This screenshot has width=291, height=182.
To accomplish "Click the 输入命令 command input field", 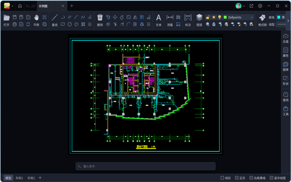I will click(145, 166).
